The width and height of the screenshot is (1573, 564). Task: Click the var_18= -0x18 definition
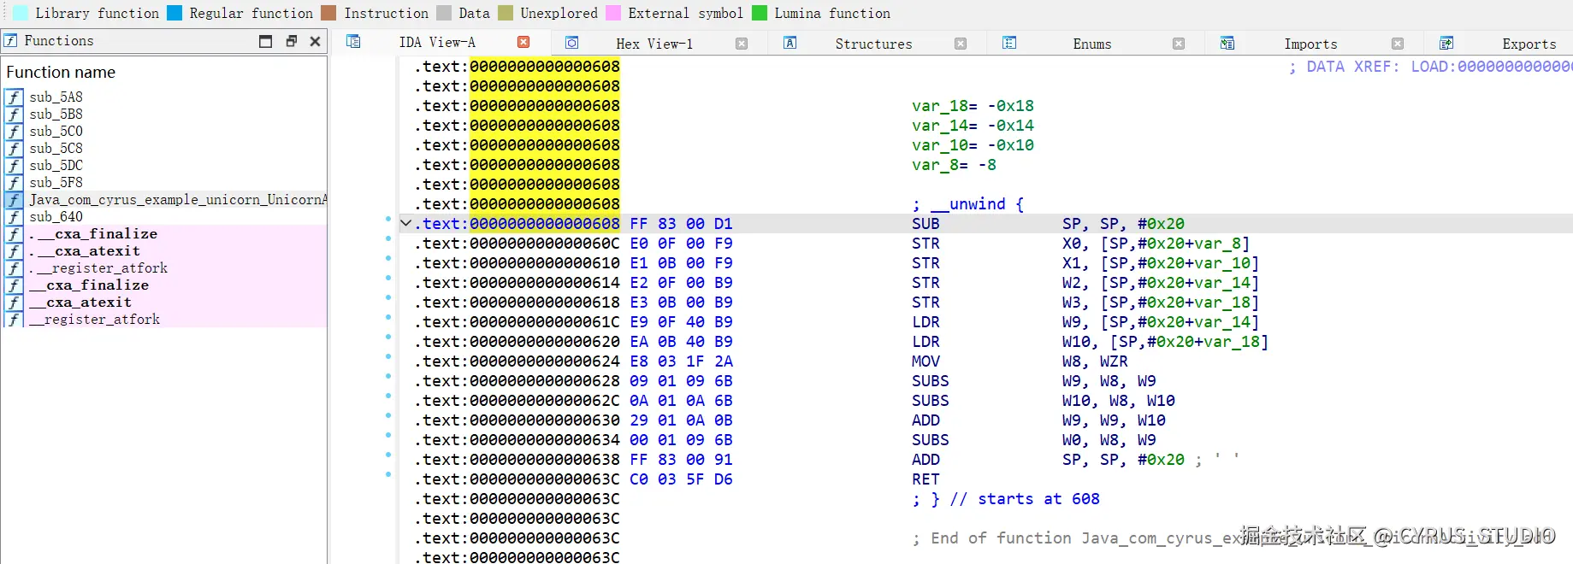point(973,106)
